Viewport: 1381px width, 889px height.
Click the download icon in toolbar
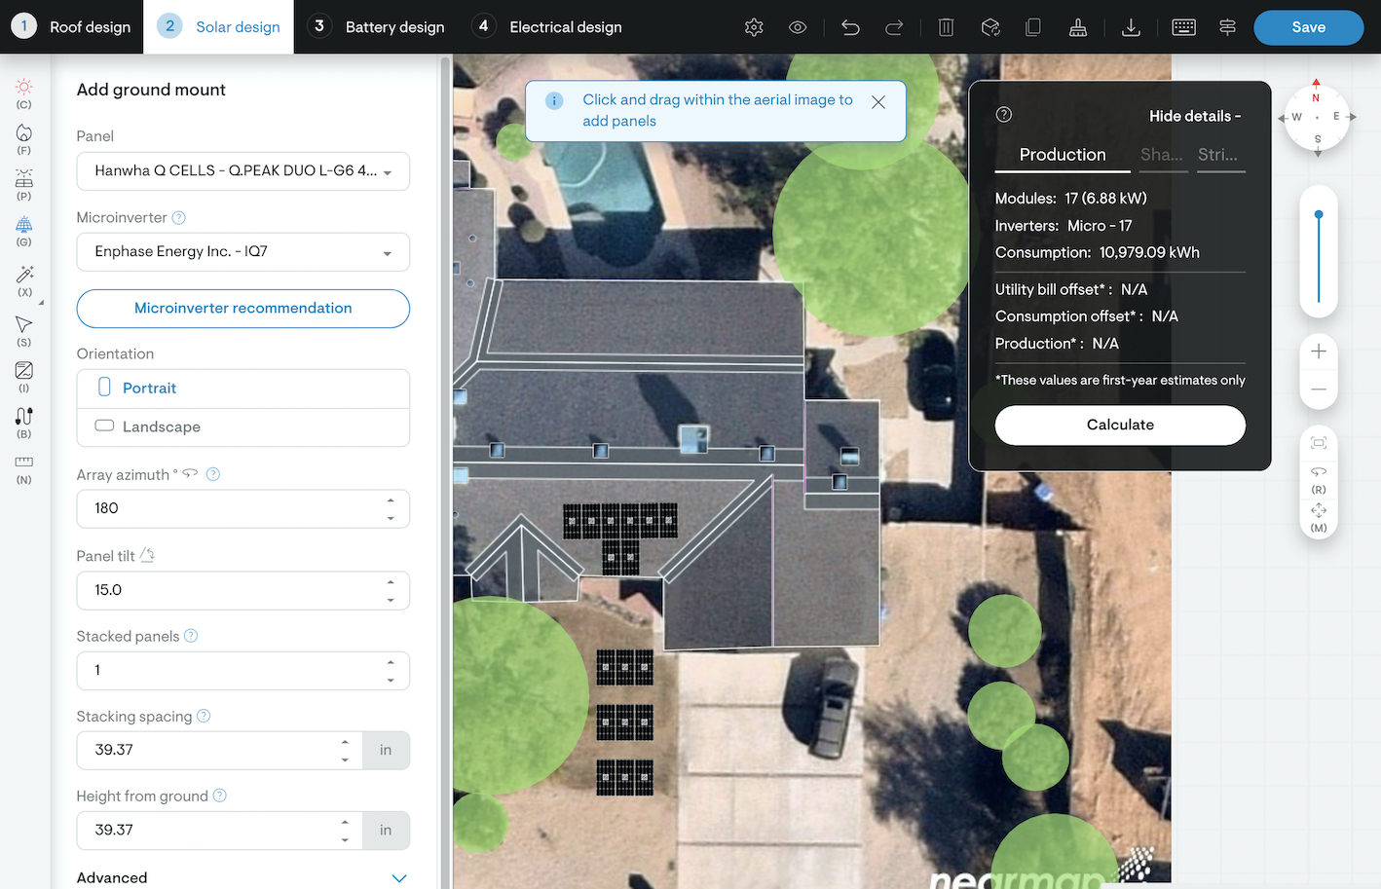pyautogui.click(x=1131, y=27)
